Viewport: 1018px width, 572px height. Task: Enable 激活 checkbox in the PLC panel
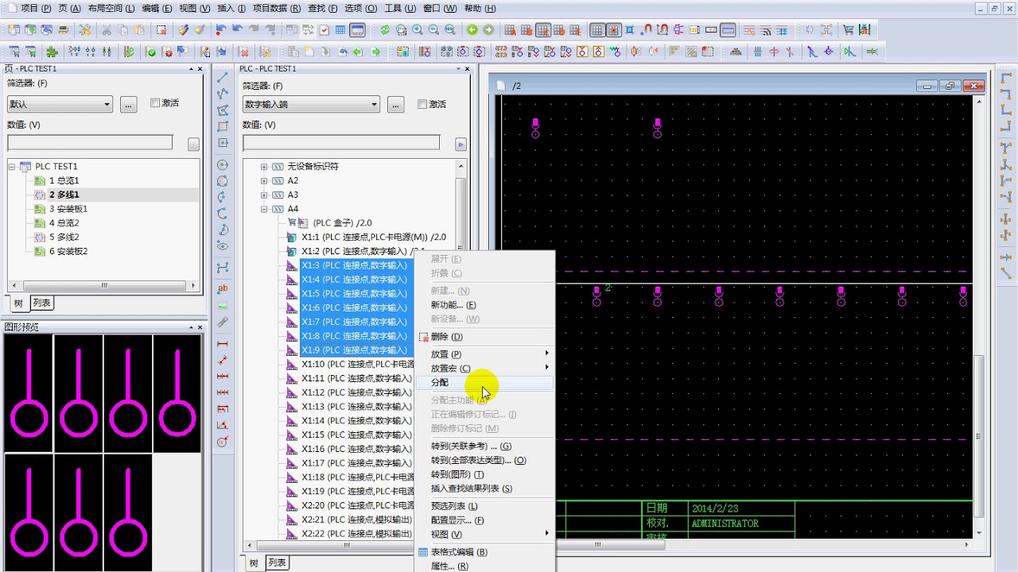click(x=422, y=104)
